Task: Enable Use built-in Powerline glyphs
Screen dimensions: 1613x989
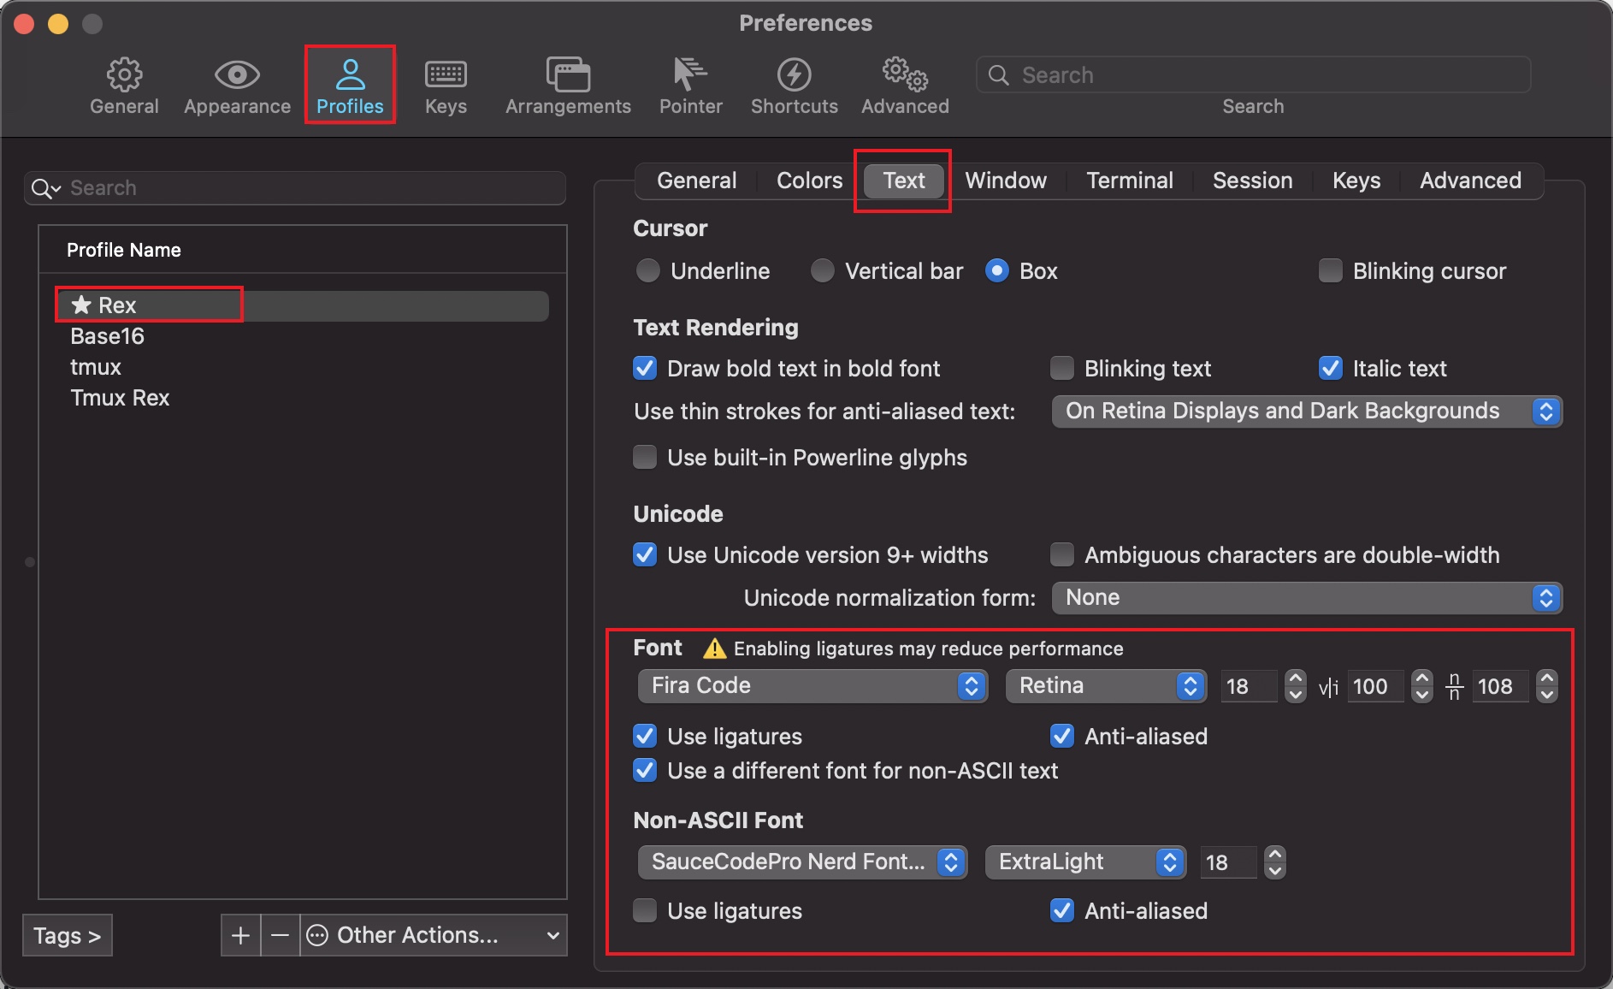Action: coord(645,458)
